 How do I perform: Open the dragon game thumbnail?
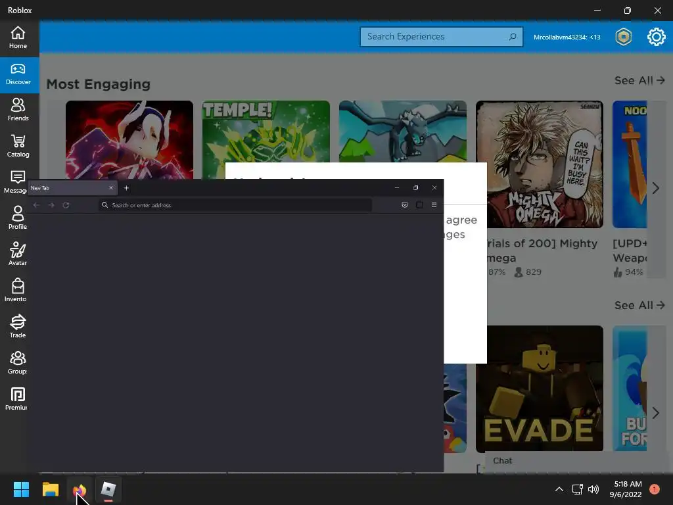(403, 132)
